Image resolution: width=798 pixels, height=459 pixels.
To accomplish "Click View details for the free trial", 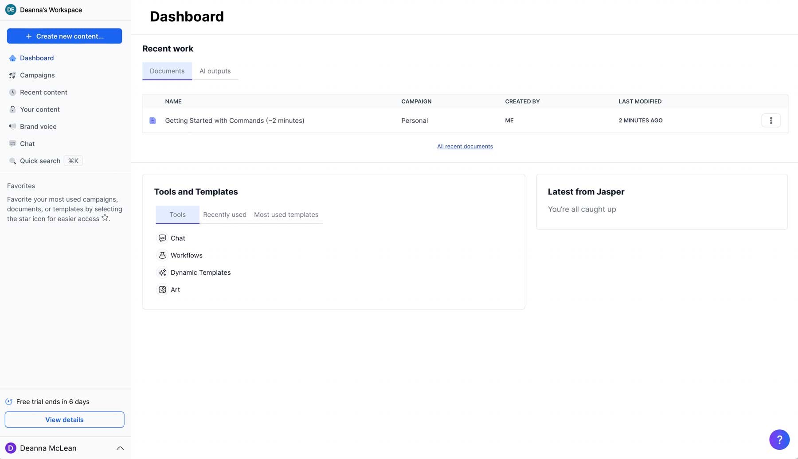I will 64,420.
